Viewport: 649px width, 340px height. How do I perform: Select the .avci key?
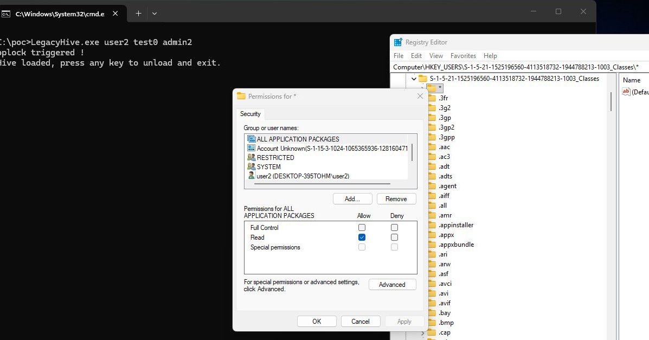445,283
